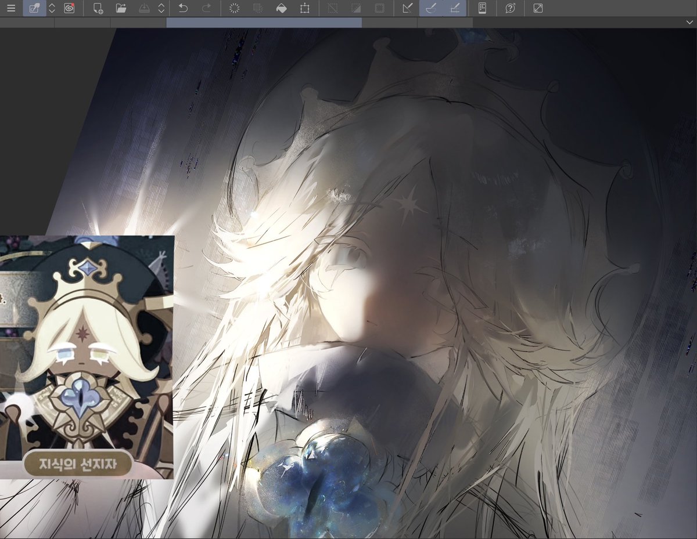Click the diagonal-arrows full screen icon
This screenshot has height=539, width=697.
538,8
